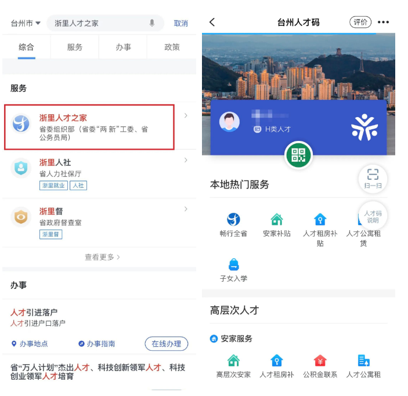Open the 高层次安家 icon
Screen dimensions: 408x396
(x=233, y=361)
